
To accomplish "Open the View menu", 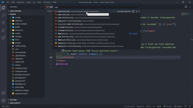I will pos(29,2).
